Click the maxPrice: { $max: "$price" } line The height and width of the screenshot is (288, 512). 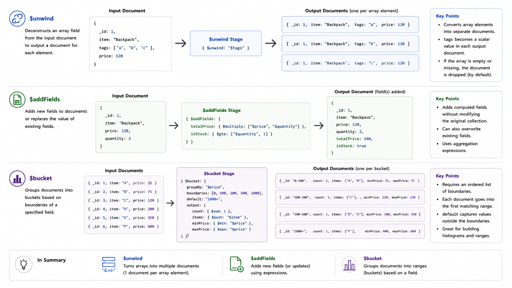tap(221, 229)
